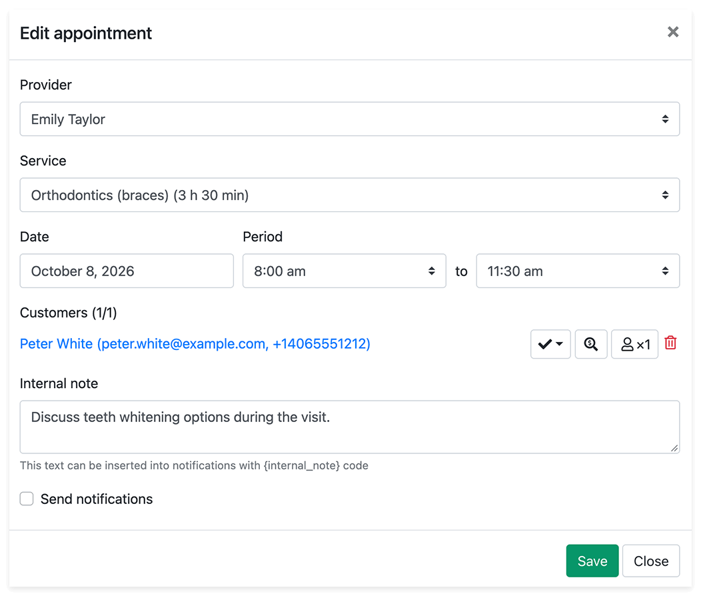Viewport: 701px width, 596px height.
Task: Click the Period label
Action: [263, 237]
